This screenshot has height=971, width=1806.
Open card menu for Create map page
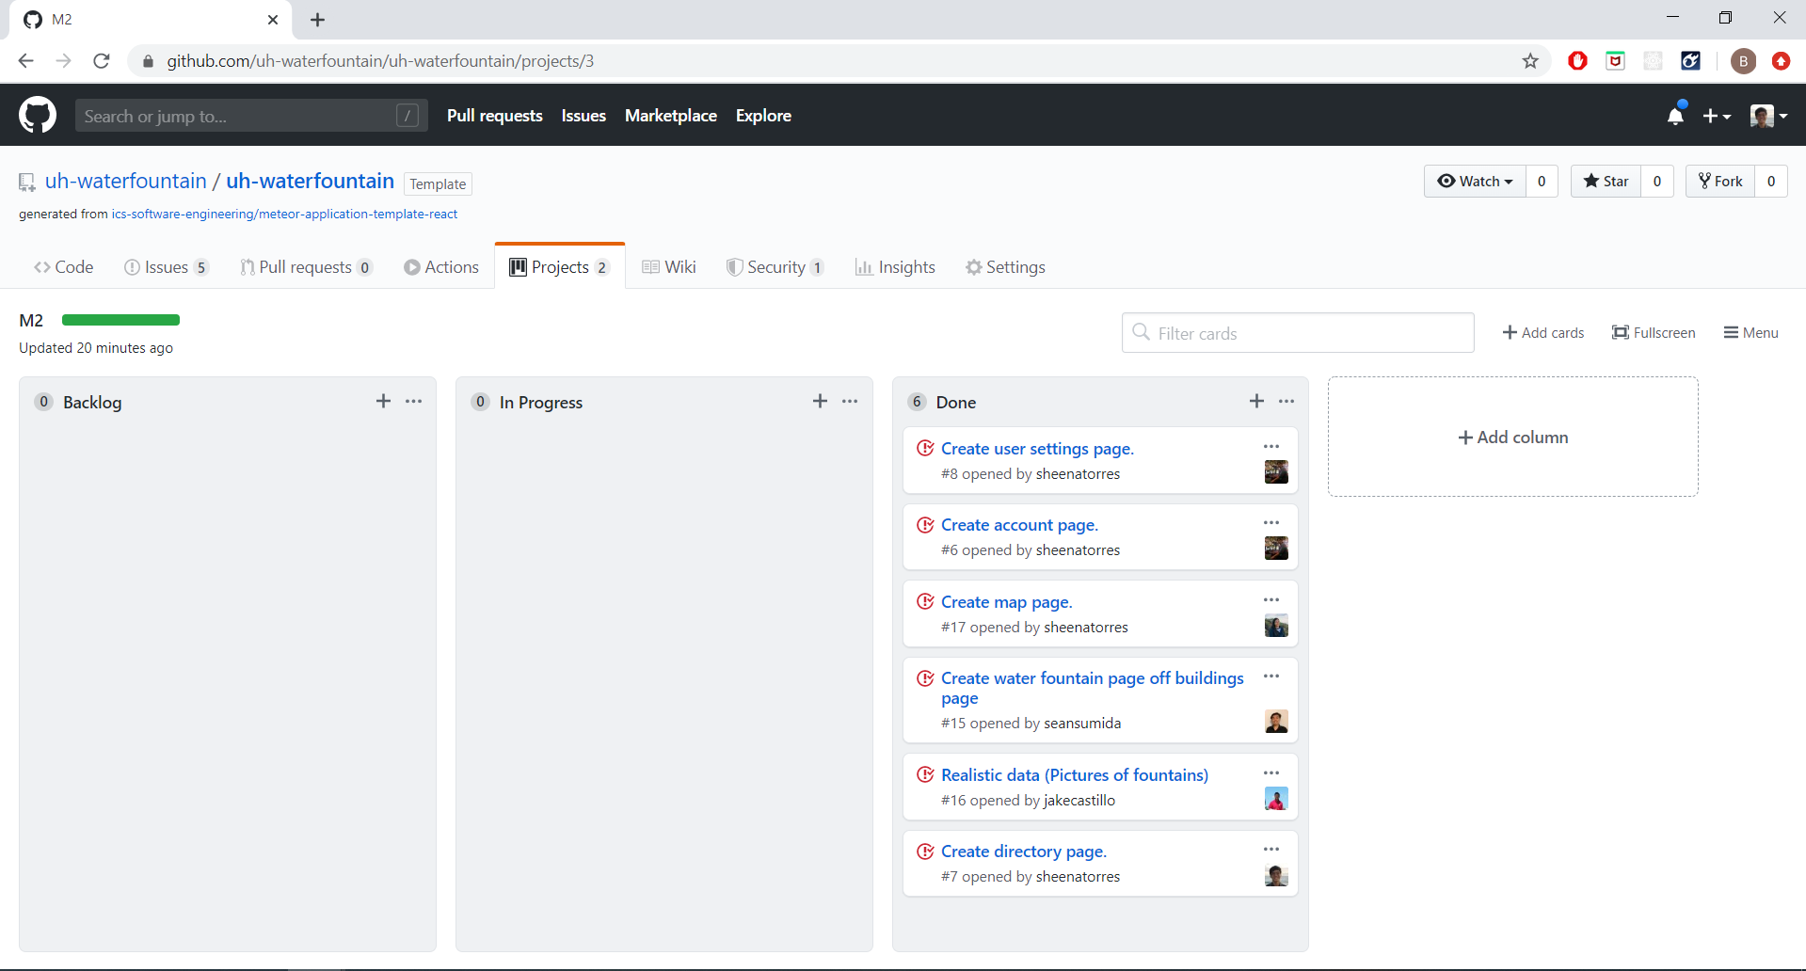pos(1271,600)
